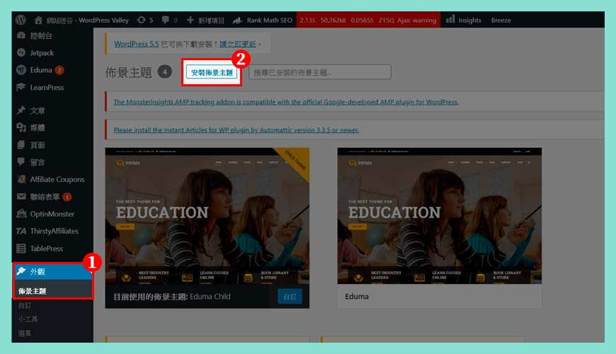Click the 外觀 paintbrush icon
Screen dimensions: 616x354
tap(21, 271)
